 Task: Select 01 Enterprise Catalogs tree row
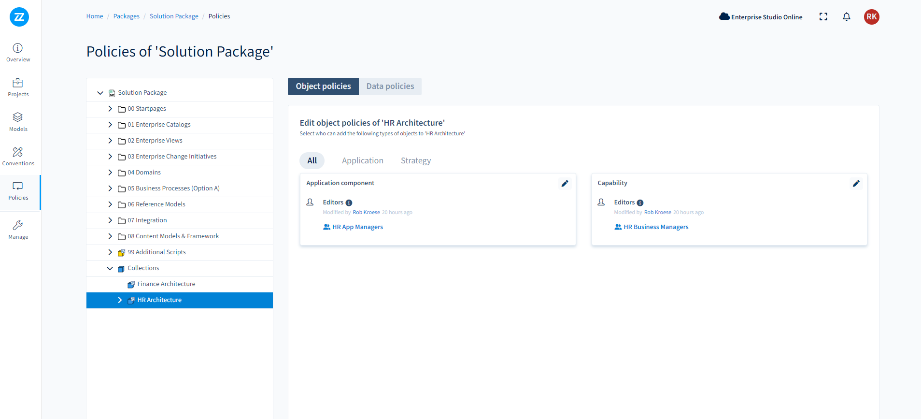pos(180,125)
